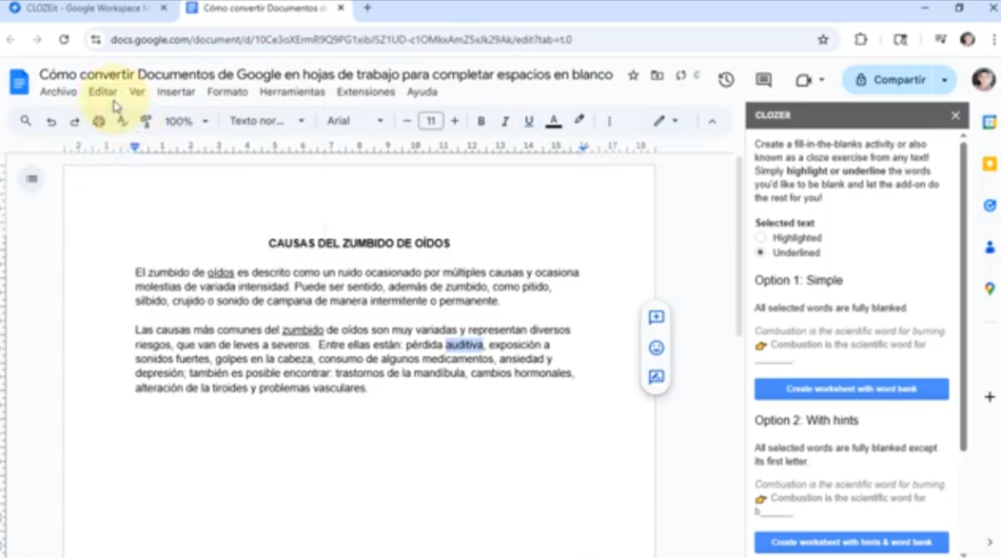The height and width of the screenshot is (558, 1001).
Task: Click the CLOZER panel scrollbar
Action: pos(963,295)
